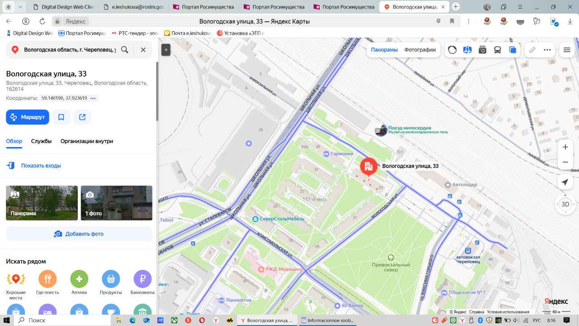
Task: Click the СеверСтильМебель place label
Action: click(x=279, y=219)
